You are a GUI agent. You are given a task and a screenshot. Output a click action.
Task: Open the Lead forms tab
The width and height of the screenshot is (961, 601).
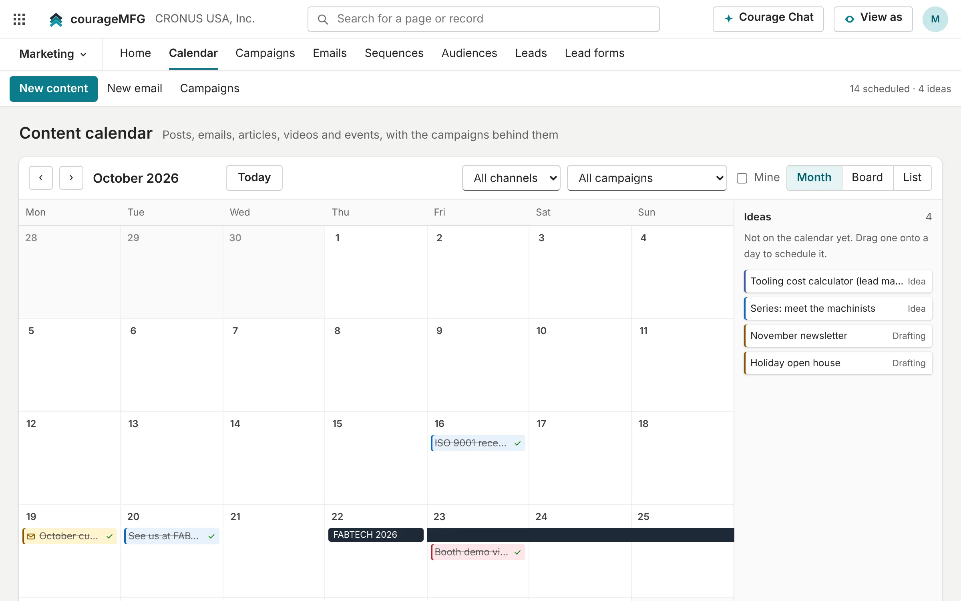pyautogui.click(x=595, y=53)
